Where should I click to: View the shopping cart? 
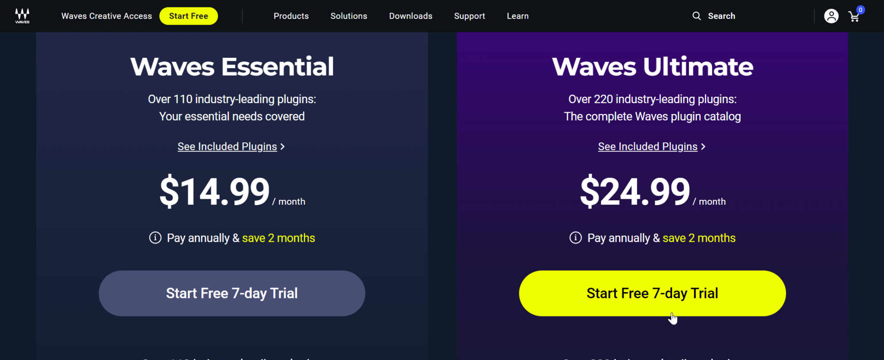[x=855, y=17]
